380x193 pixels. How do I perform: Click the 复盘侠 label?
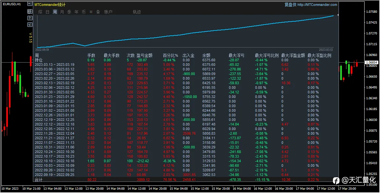pyautogui.click(x=290, y=5)
